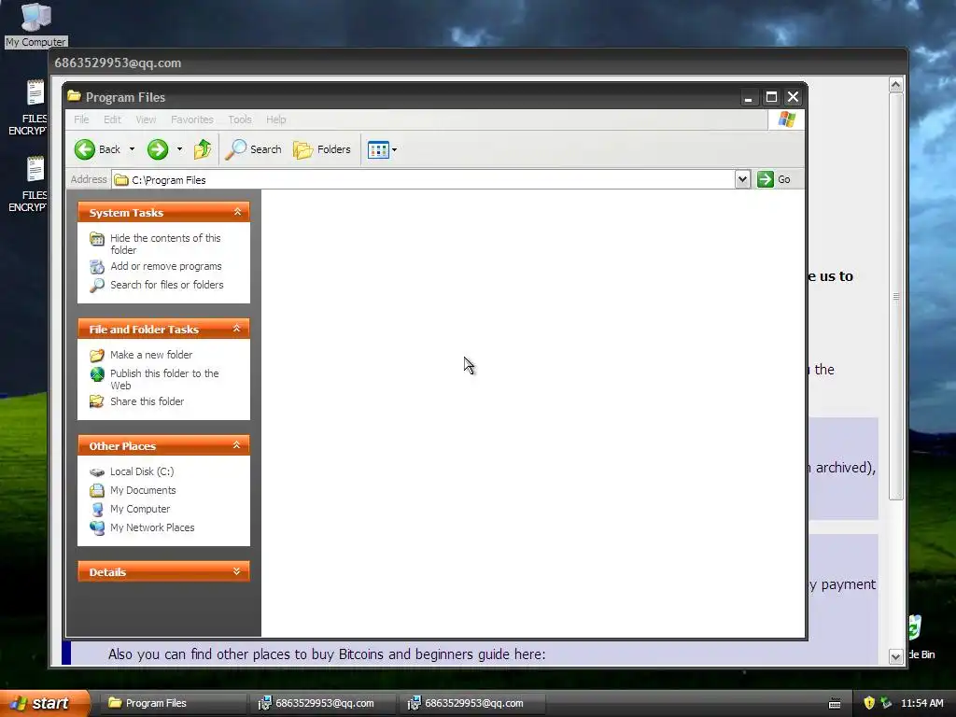Click the Share this folder icon
Image resolution: width=956 pixels, height=717 pixels.
[x=97, y=401]
